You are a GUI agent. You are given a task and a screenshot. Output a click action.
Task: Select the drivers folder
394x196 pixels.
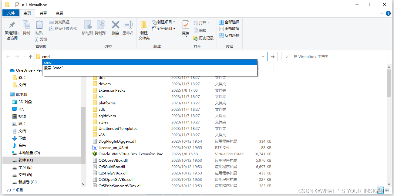(x=104, y=84)
